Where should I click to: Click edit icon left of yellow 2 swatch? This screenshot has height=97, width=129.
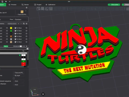(x=7, y=28)
